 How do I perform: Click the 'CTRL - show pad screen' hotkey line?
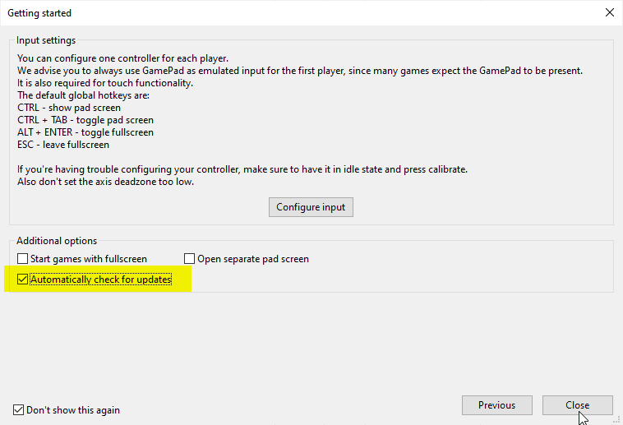click(x=69, y=108)
